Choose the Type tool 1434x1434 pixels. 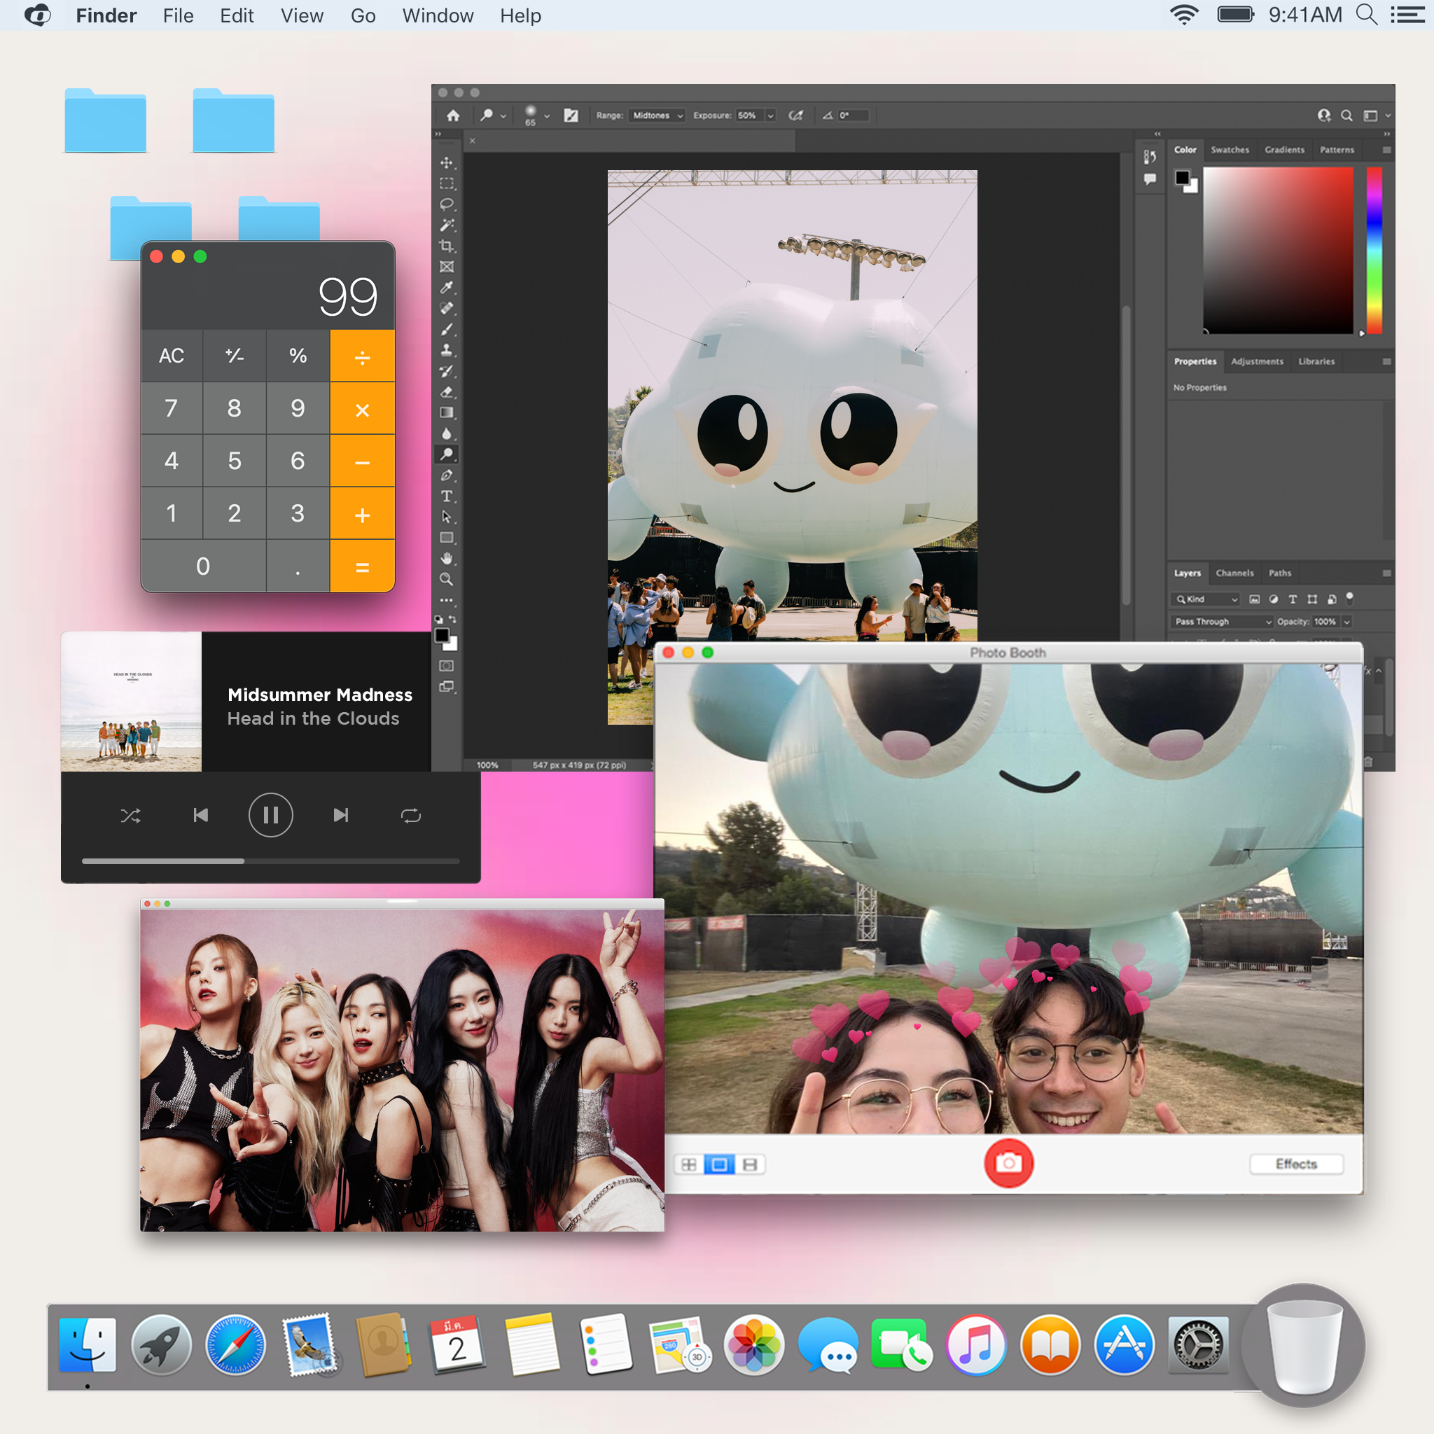coord(446,496)
